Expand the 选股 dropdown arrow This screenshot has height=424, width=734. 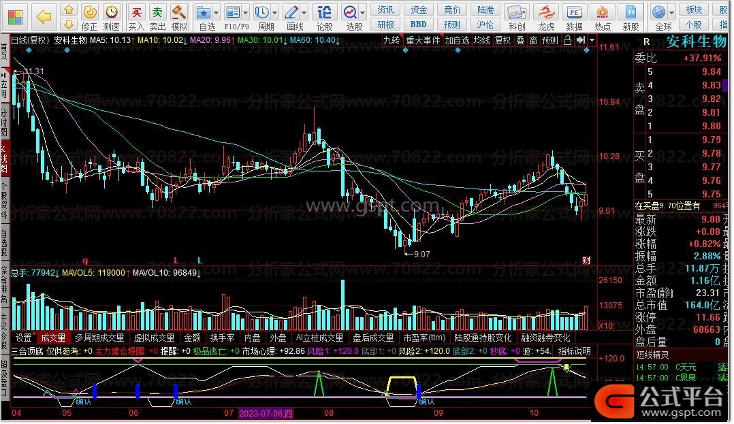363,13
